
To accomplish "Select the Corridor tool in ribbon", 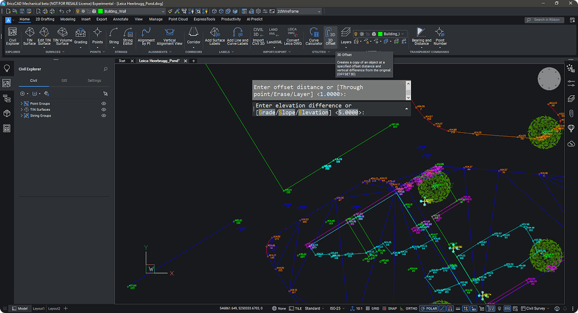I will click(x=194, y=35).
